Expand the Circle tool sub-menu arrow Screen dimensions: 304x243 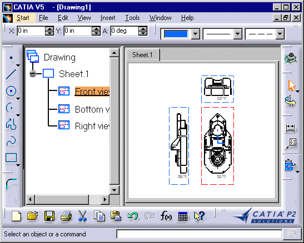18,99
